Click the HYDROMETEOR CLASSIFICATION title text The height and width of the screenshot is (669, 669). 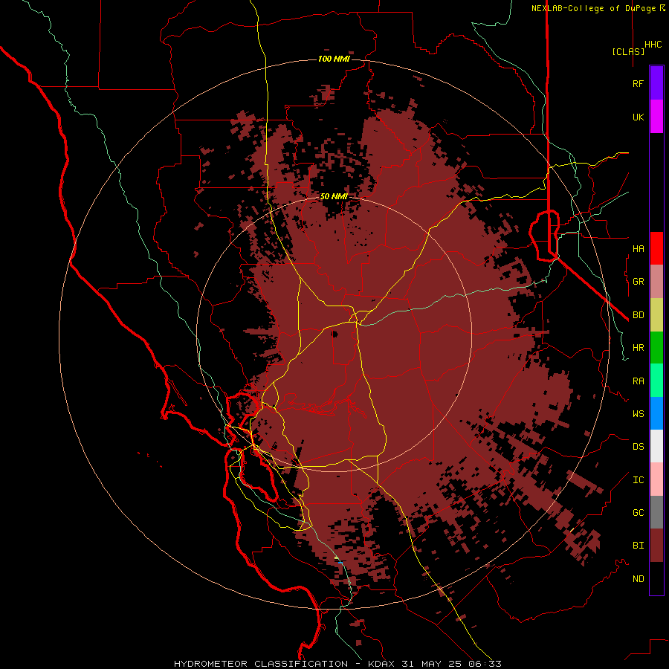pyautogui.click(x=261, y=664)
